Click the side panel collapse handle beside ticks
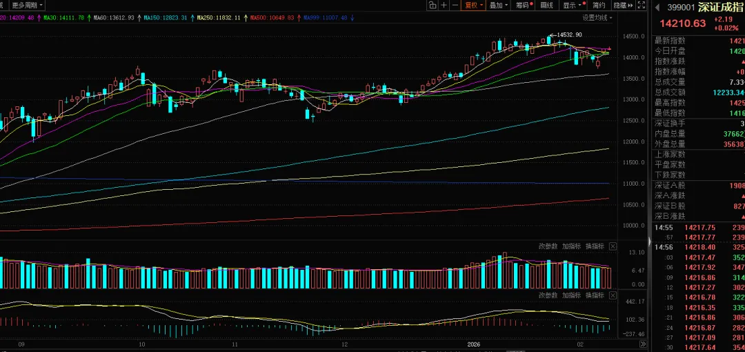Image resolution: width=745 pixels, height=352 pixels. coord(650,242)
